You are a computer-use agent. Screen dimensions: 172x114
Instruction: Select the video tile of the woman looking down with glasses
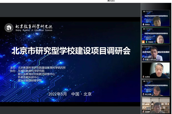(156, 88)
